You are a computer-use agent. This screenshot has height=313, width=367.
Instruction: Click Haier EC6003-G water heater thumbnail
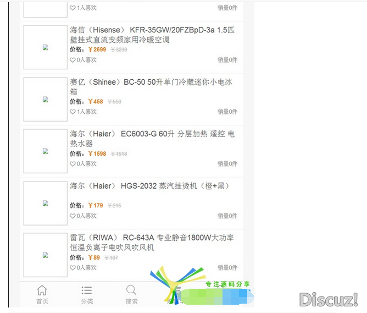click(x=46, y=151)
